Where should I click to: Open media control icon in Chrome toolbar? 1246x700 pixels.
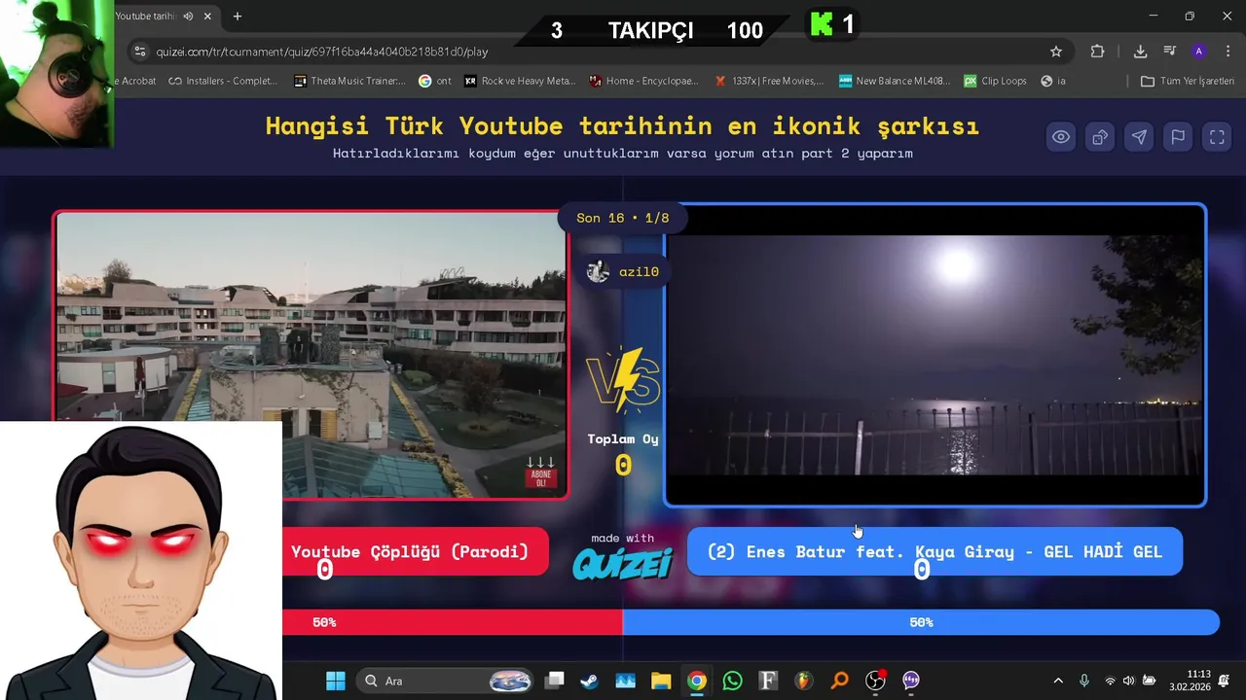coord(1170,52)
